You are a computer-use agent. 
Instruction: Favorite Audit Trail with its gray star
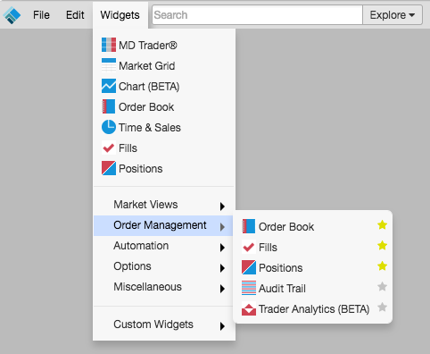(382, 287)
